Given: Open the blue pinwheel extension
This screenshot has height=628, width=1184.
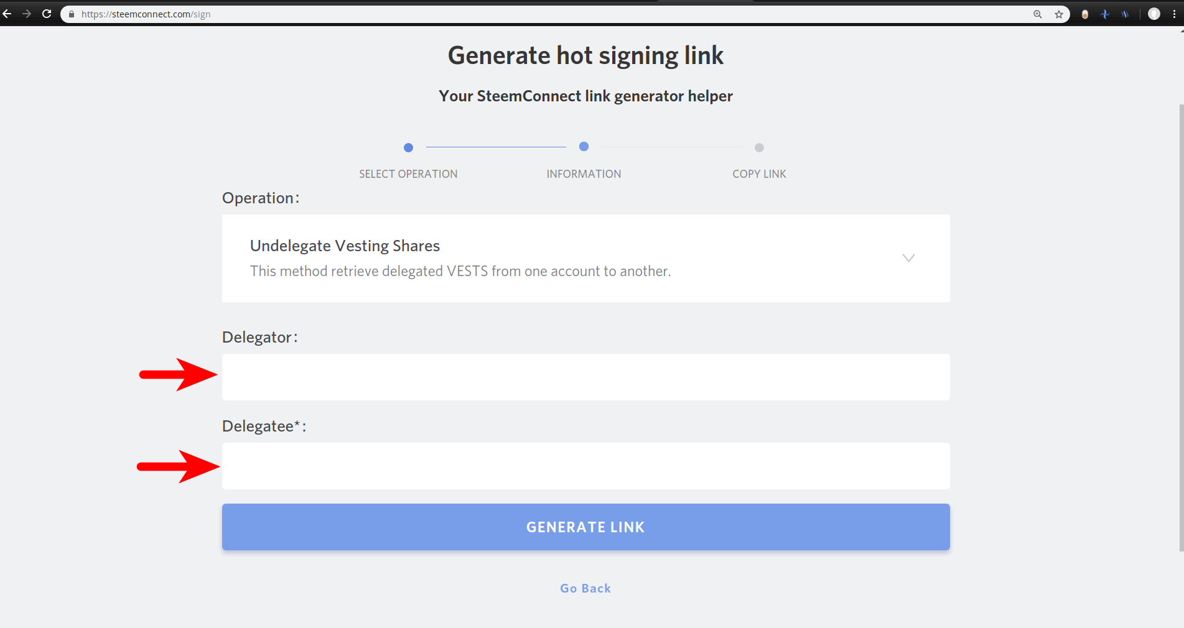Looking at the screenshot, I should tap(1105, 14).
